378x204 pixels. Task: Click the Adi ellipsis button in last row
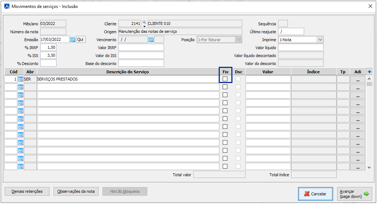[x=358, y=166]
